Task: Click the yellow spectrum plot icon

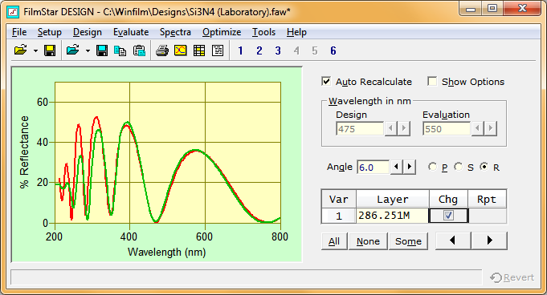Action: (181, 51)
